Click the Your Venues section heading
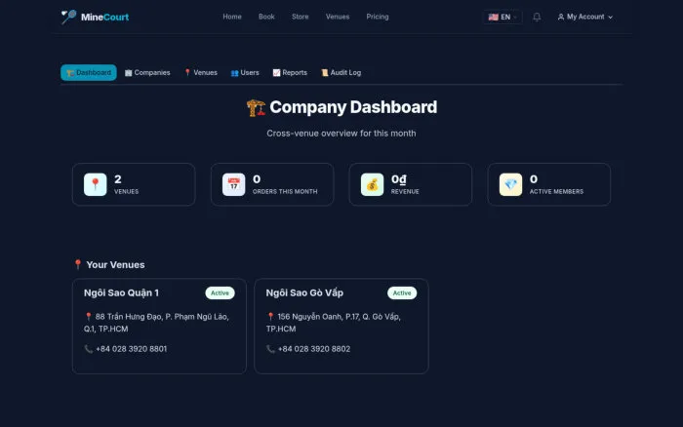This screenshot has width=683, height=427. coord(115,264)
